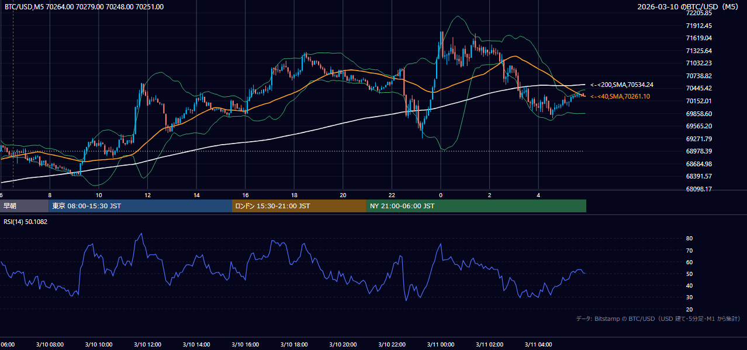Viewport: 747px width, 350px height.
Task: Click bottom time label 3/10 20:00
Action: [343, 344]
